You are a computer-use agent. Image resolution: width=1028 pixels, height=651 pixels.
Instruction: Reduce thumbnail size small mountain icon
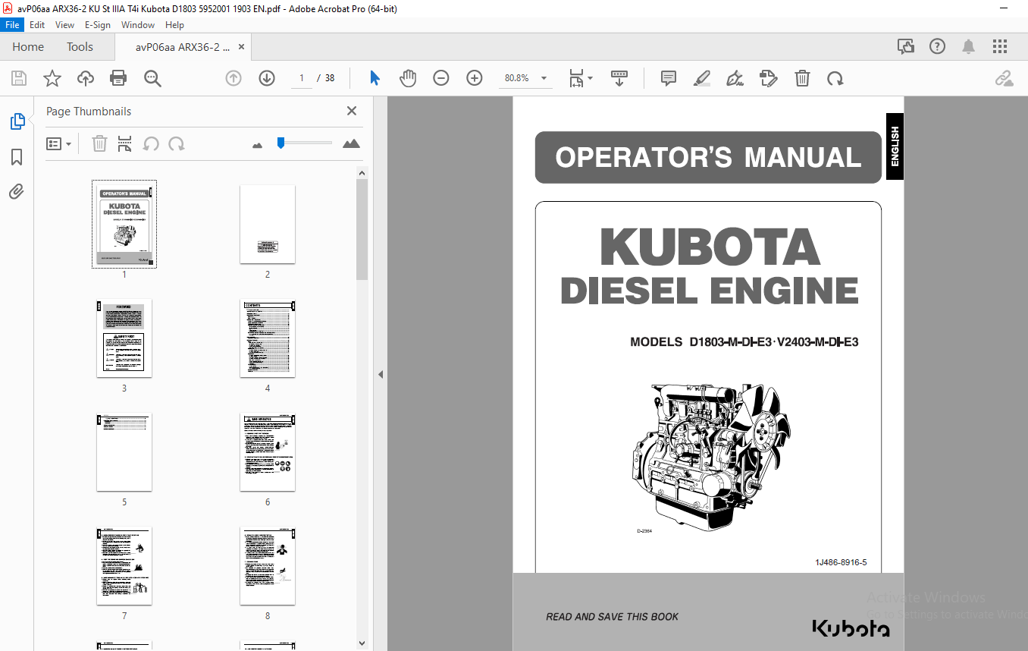257,144
